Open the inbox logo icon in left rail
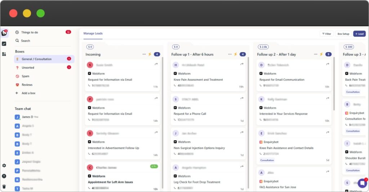The height and width of the screenshot is (192, 369). pos(4,33)
